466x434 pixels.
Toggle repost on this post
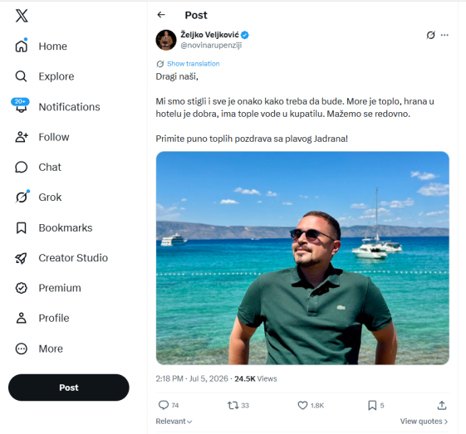(x=233, y=405)
